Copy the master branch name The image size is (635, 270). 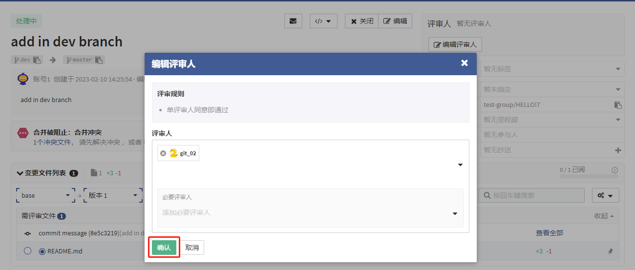(99, 60)
